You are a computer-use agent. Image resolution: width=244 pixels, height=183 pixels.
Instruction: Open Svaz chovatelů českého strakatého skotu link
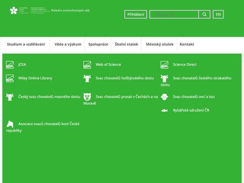pyautogui.click(x=196, y=81)
